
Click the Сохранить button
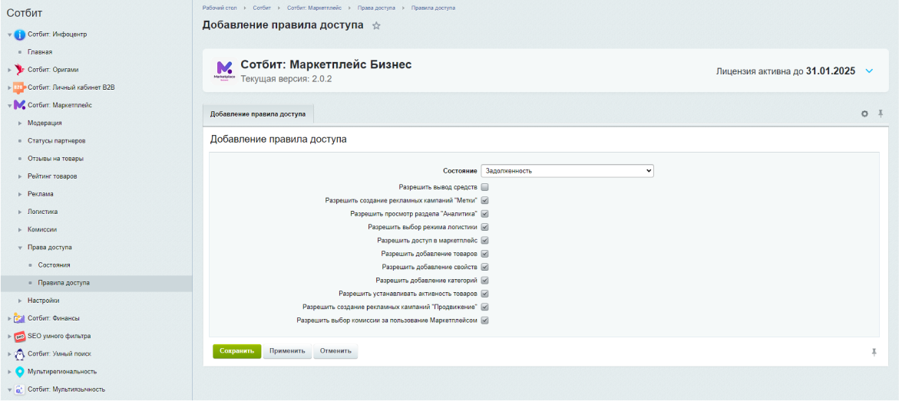[236, 351]
